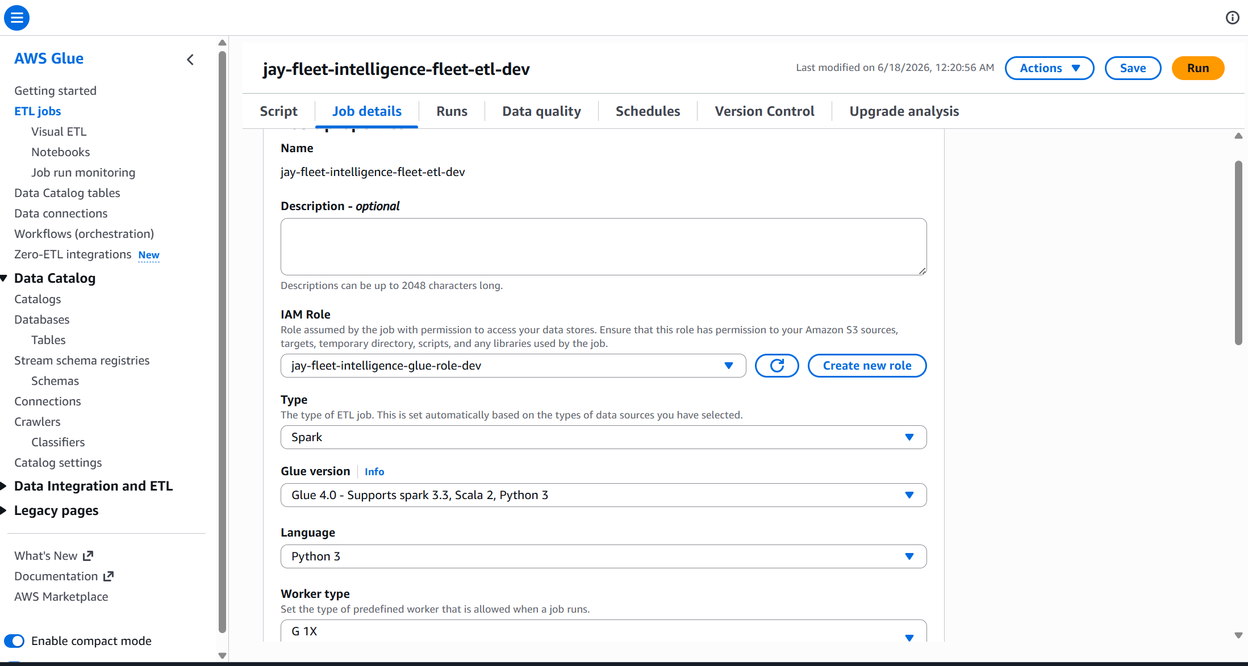Click the sidebar scroll down arrow

point(222,656)
